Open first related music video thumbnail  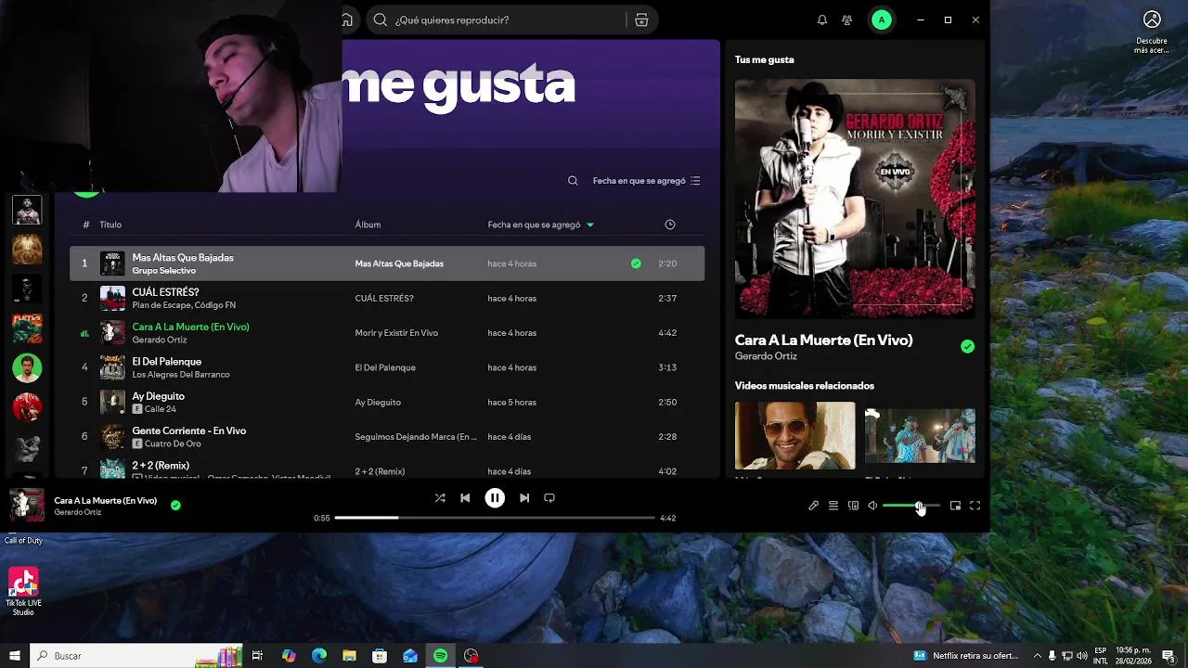click(795, 436)
